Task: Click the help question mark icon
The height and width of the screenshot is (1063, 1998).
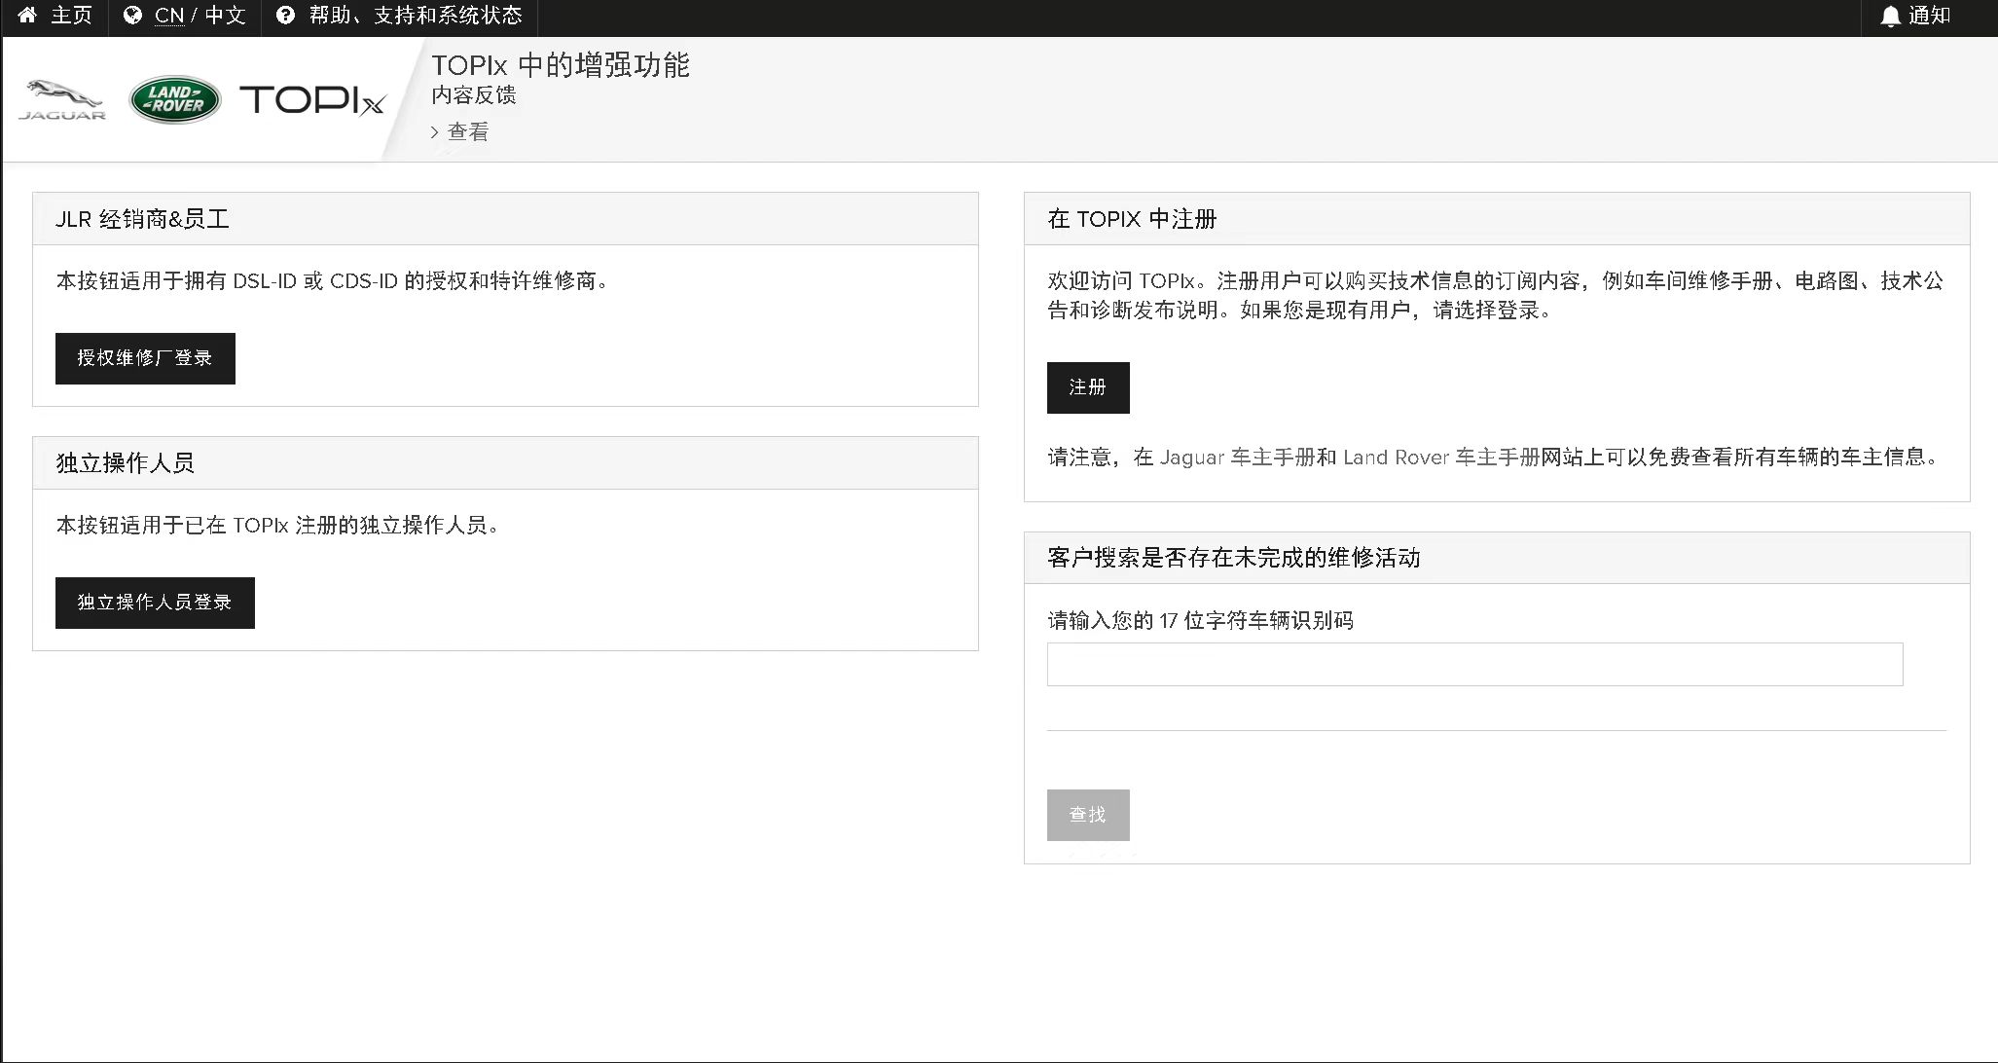Action: (285, 16)
